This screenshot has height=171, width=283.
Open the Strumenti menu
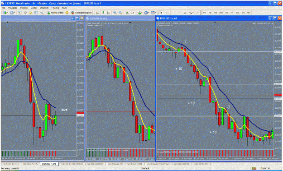click(x=44, y=8)
